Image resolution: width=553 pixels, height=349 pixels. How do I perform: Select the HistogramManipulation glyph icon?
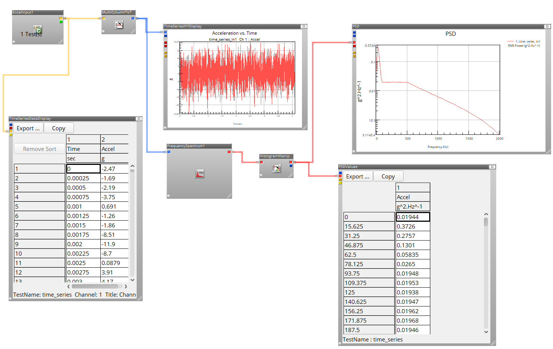tap(276, 169)
